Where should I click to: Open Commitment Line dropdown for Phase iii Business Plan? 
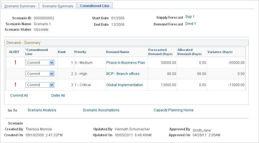pos(40,63)
